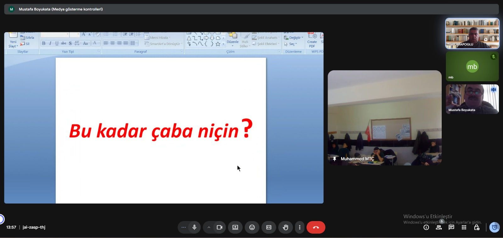
Task: Toggle closed captions
Action: (269, 227)
